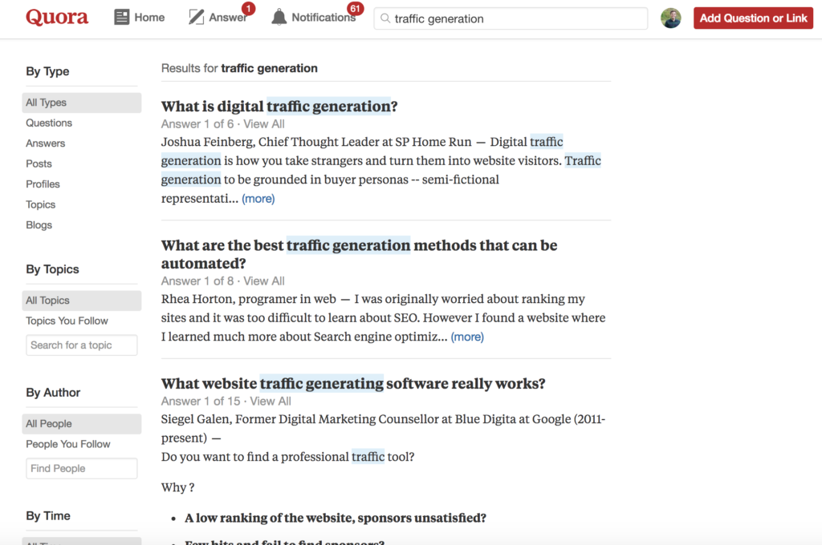
Task: Click bullet 'A low ranking of the website'
Action: pos(336,519)
